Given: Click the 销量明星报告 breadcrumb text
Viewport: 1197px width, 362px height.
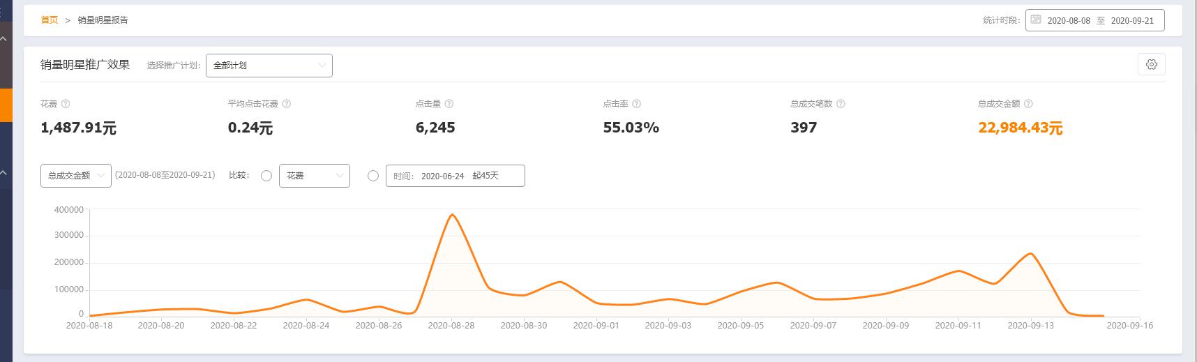Looking at the screenshot, I should pyautogui.click(x=103, y=20).
